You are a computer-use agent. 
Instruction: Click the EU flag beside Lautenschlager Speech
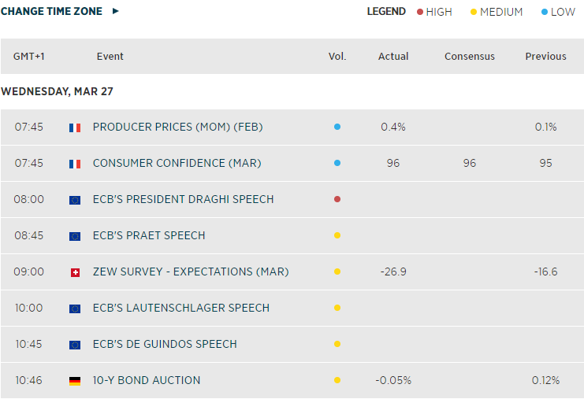point(75,308)
